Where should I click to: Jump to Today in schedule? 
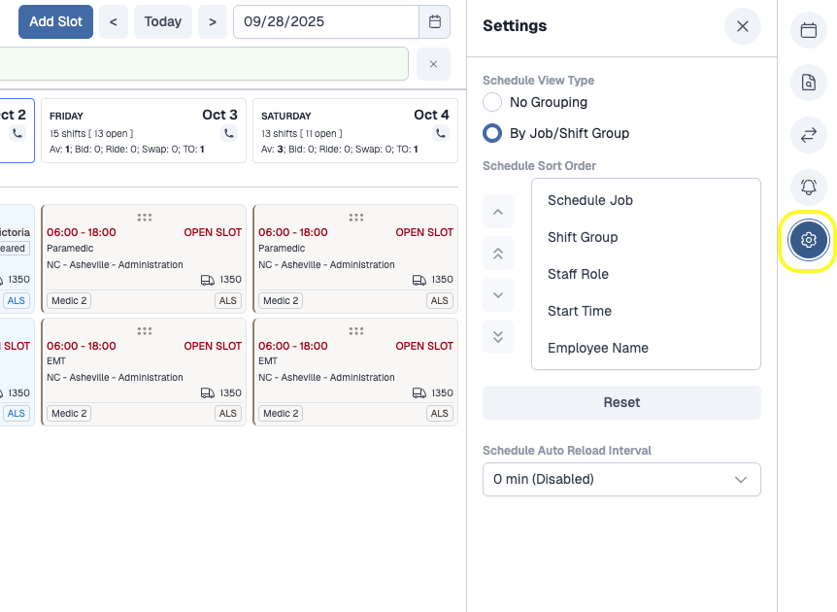point(162,21)
